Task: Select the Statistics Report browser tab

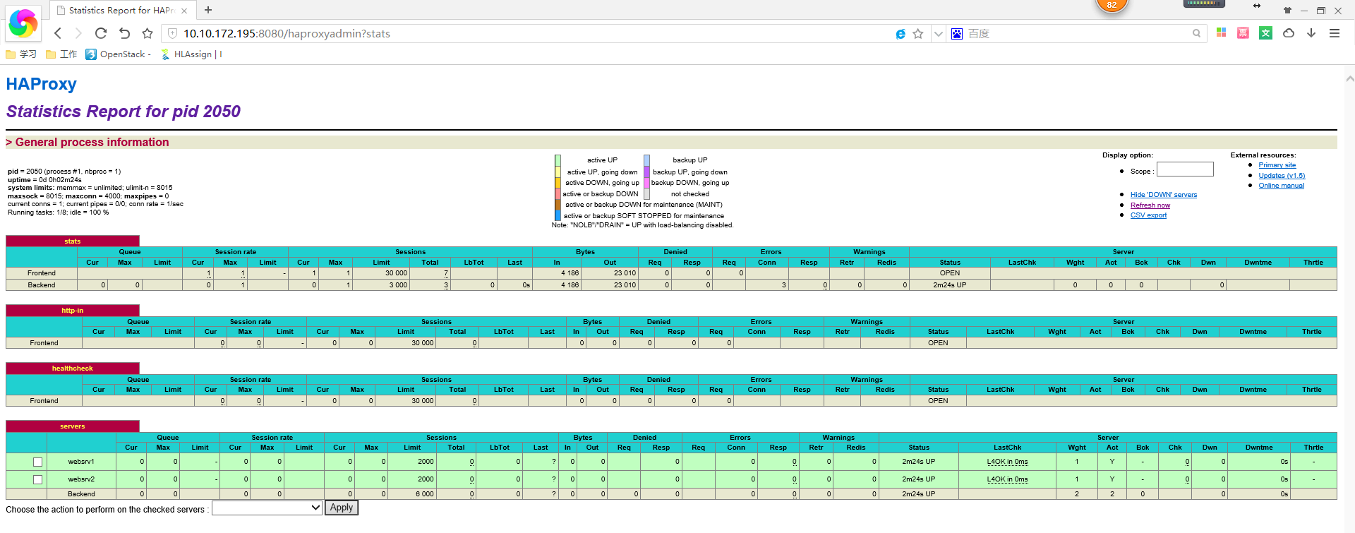Action: click(x=121, y=11)
